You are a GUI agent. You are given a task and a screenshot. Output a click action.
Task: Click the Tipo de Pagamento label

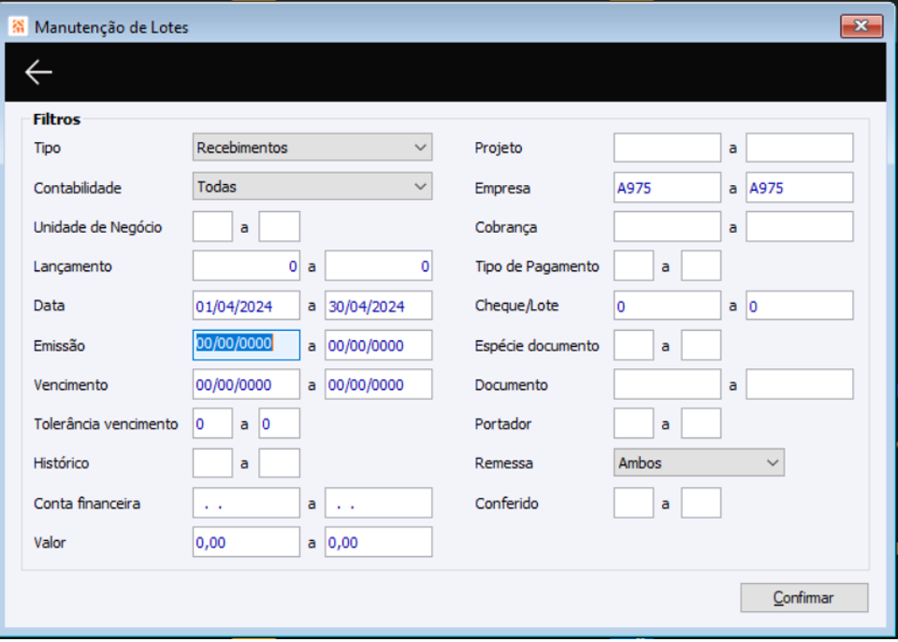click(537, 266)
